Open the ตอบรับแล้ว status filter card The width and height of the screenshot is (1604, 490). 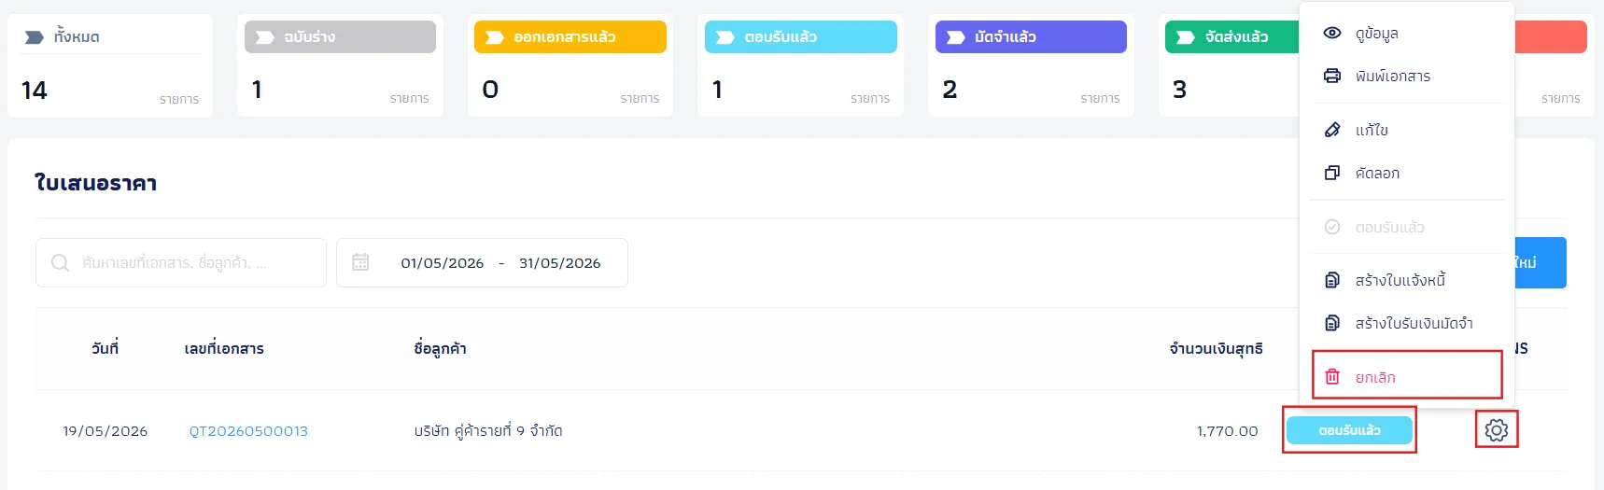[800, 64]
